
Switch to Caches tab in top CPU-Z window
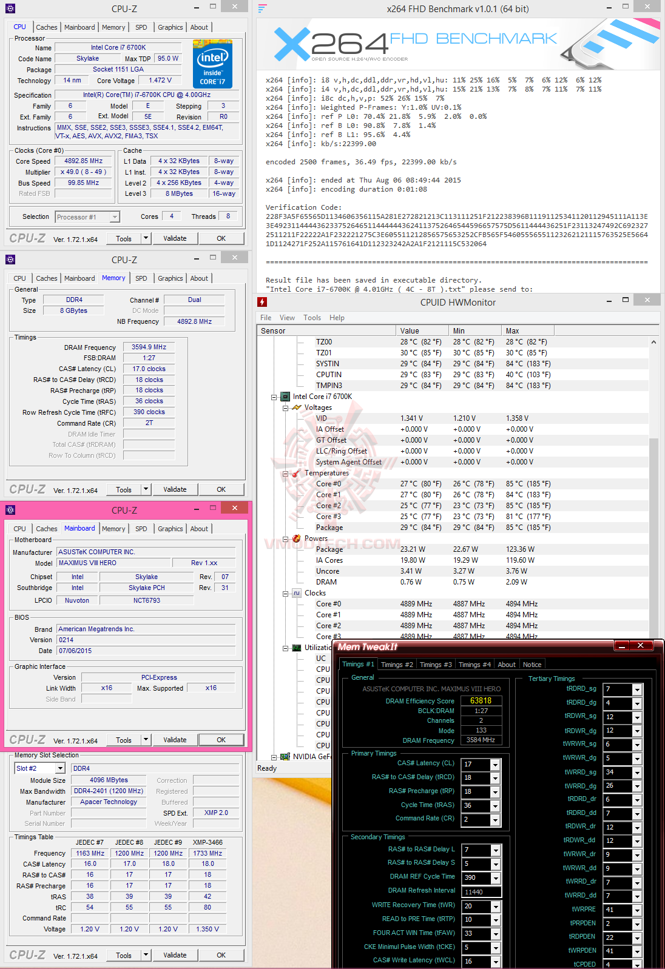[x=46, y=27]
